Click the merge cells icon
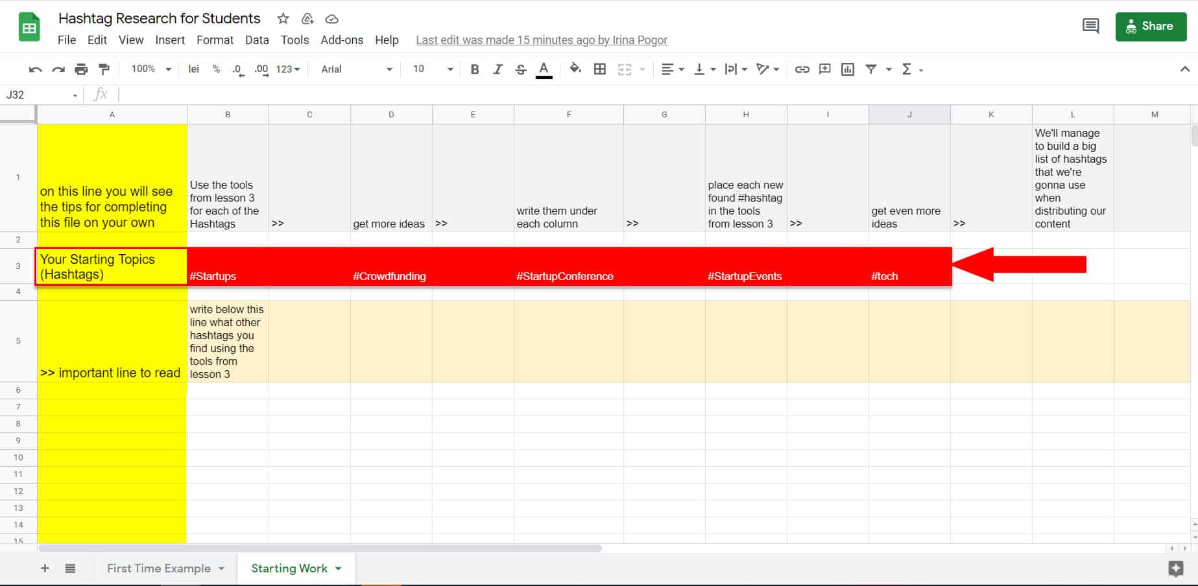The height and width of the screenshot is (586, 1198). click(625, 69)
